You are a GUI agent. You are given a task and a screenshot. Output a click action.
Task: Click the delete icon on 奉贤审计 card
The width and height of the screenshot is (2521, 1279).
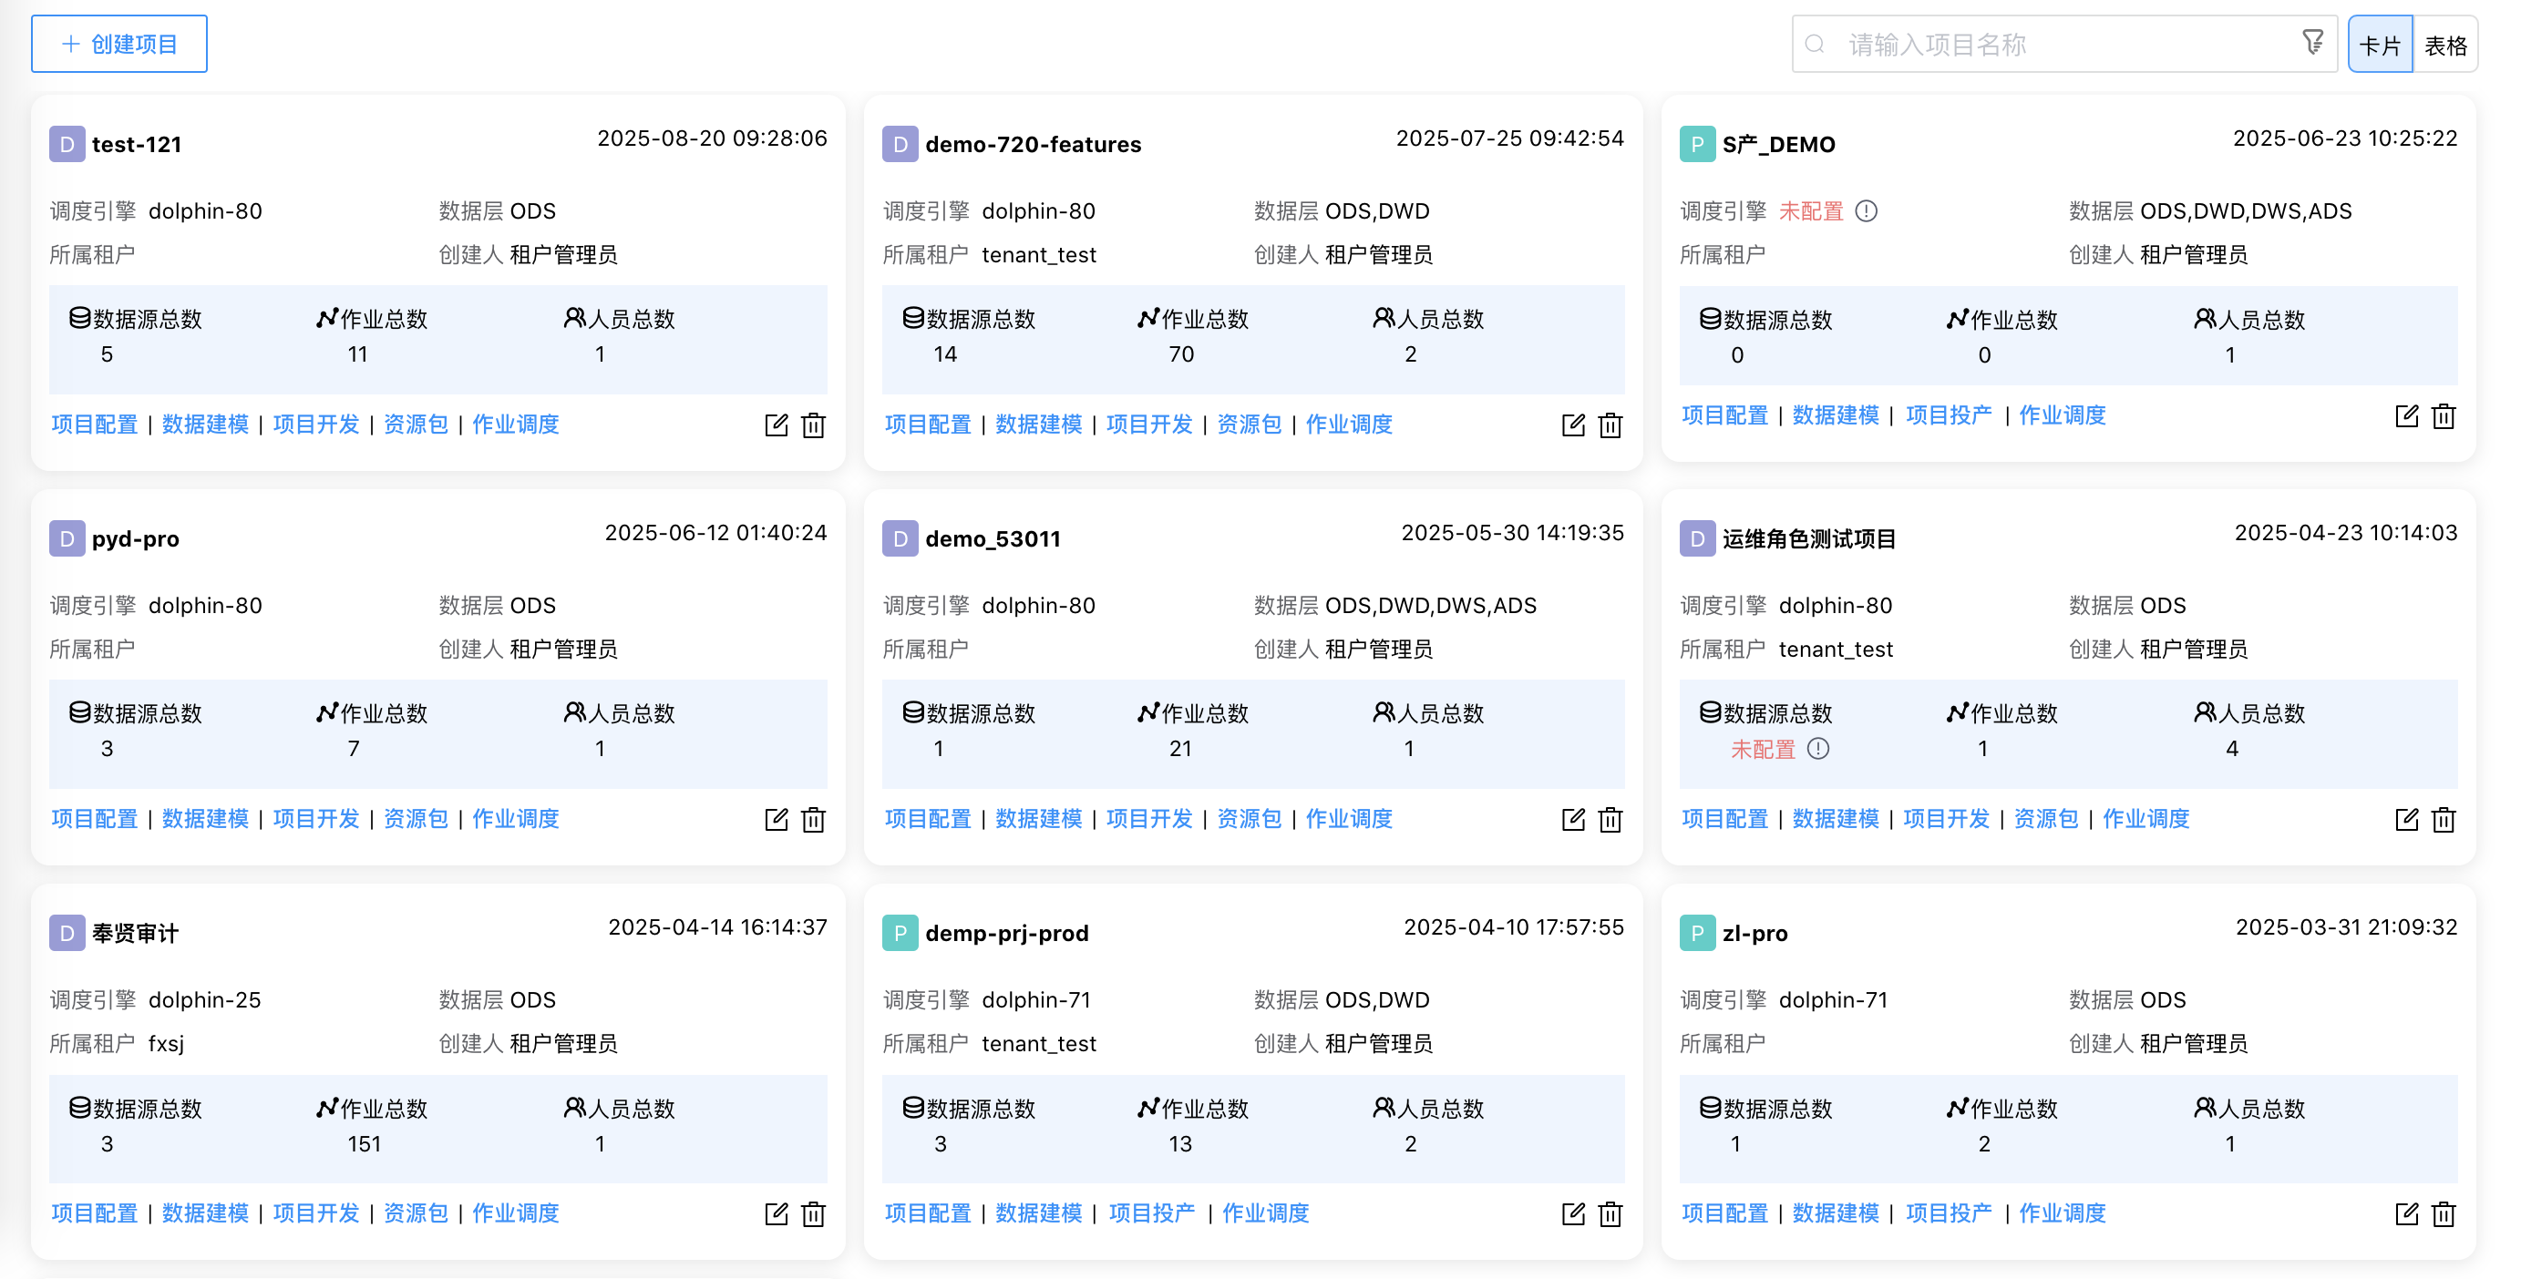click(x=813, y=1214)
